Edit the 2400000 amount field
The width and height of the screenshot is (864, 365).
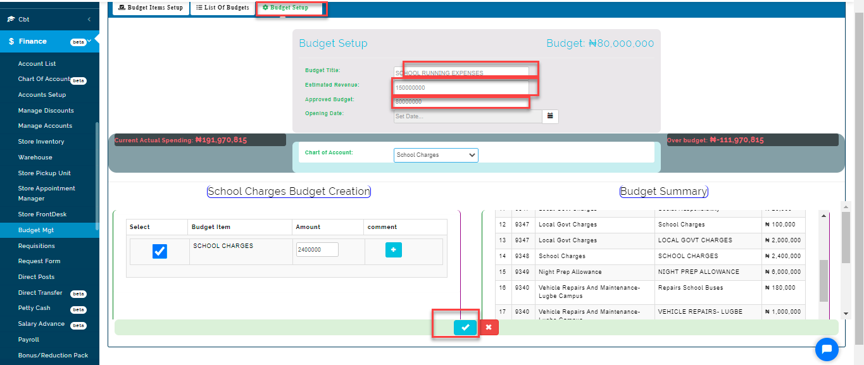tap(317, 250)
